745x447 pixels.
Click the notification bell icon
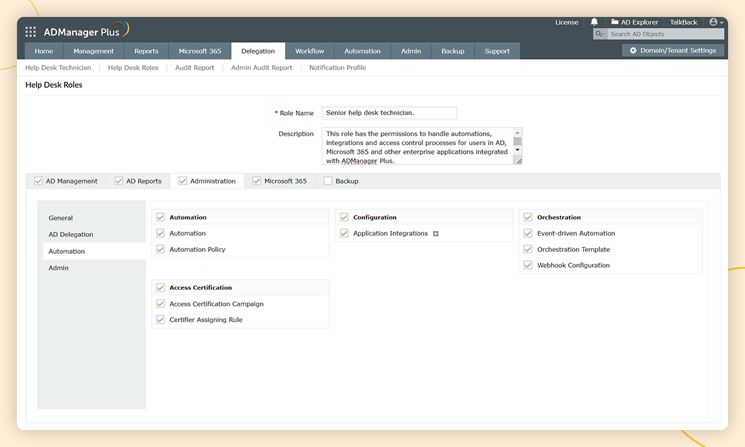(x=594, y=22)
